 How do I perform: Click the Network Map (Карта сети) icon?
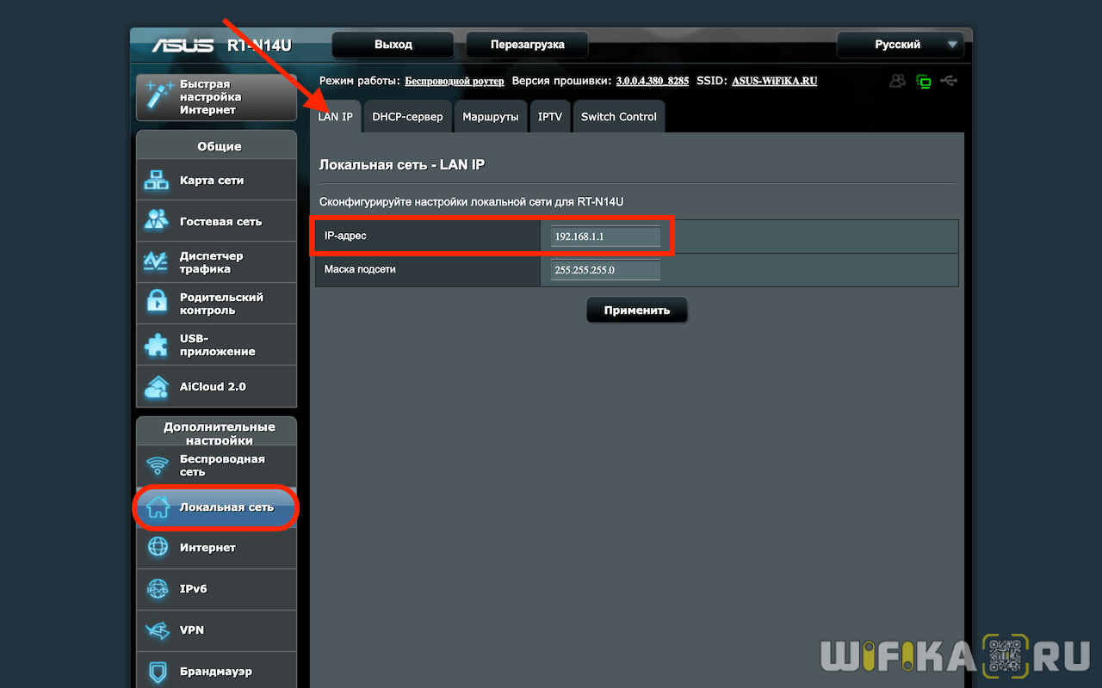coord(157,181)
